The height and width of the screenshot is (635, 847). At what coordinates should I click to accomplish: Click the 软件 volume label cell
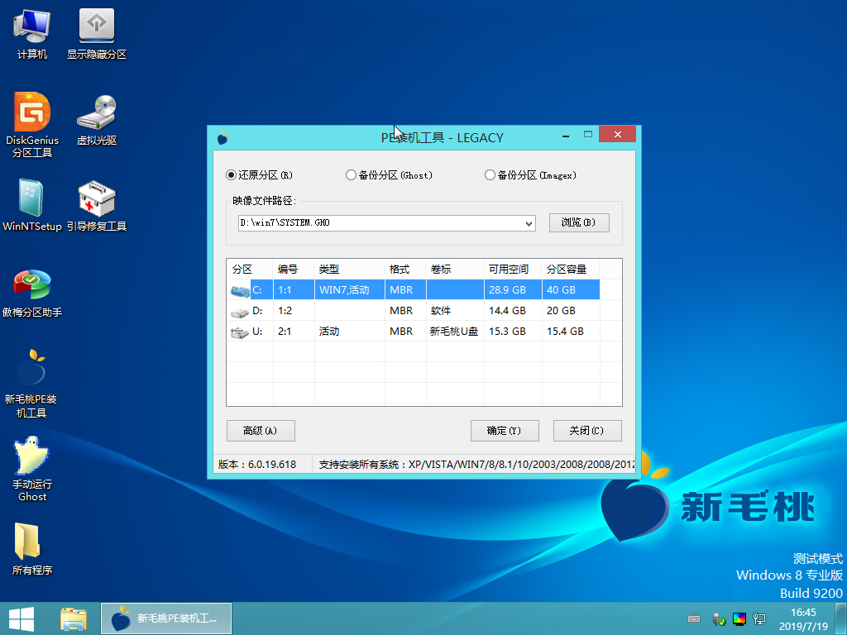pyautogui.click(x=455, y=311)
